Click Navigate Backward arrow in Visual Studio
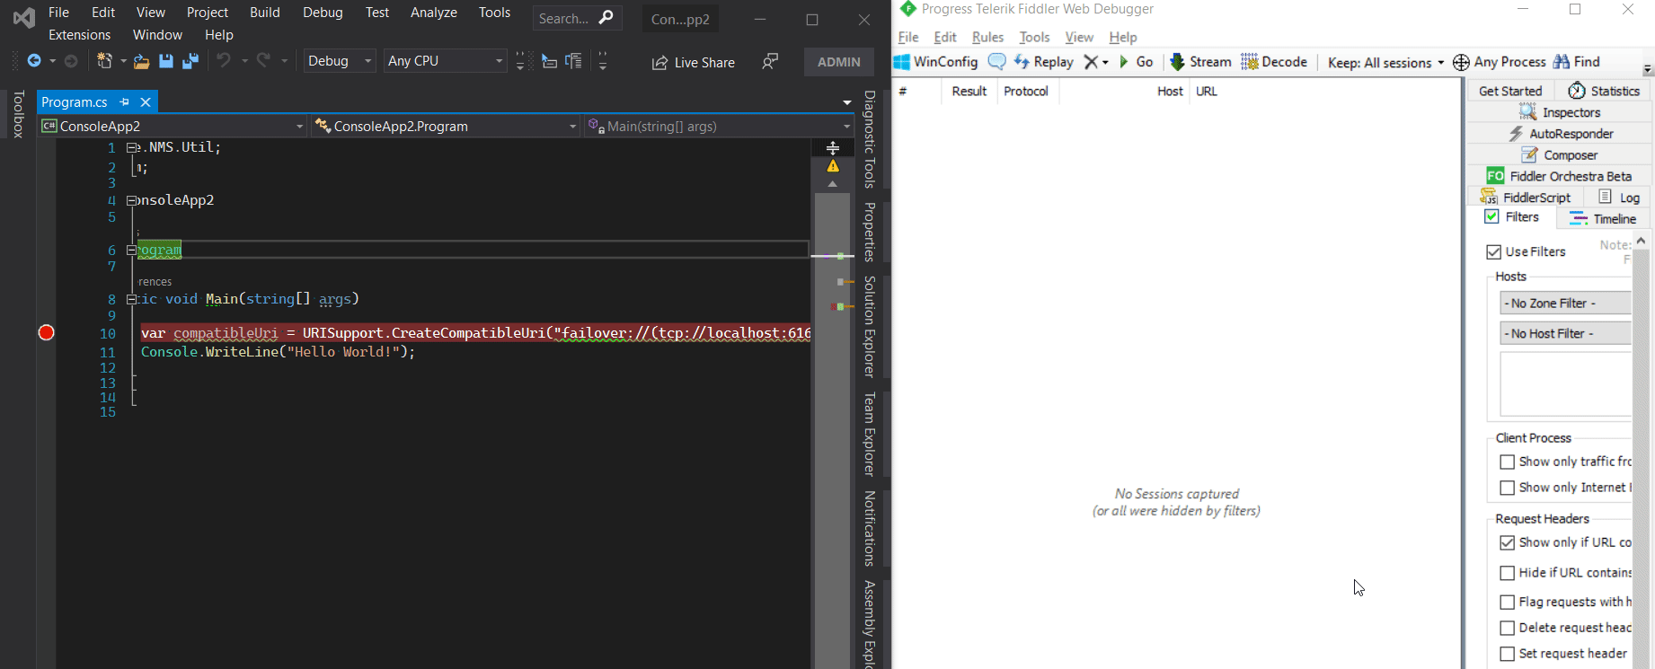The height and width of the screenshot is (669, 1655). [34, 61]
